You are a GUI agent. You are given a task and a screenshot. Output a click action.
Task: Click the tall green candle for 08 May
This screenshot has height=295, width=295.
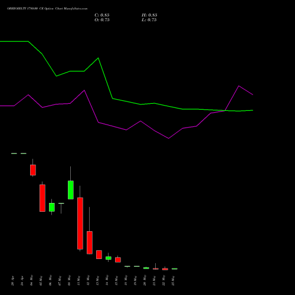coord(71,190)
